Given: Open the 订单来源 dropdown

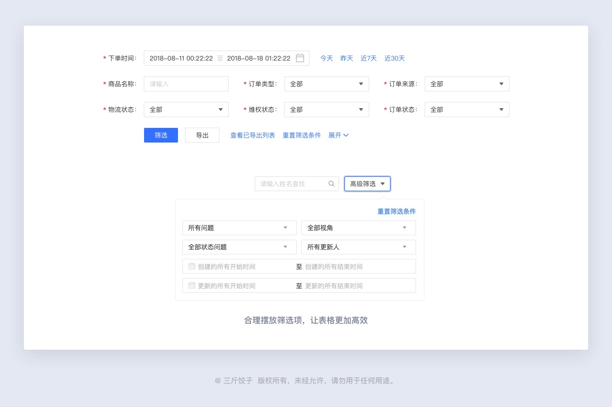Looking at the screenshot, I should coord(467,84).
